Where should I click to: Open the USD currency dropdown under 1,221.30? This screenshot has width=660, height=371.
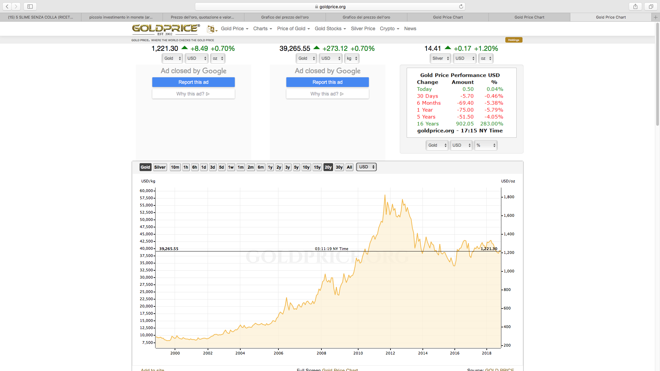click(x=197, y=58)
